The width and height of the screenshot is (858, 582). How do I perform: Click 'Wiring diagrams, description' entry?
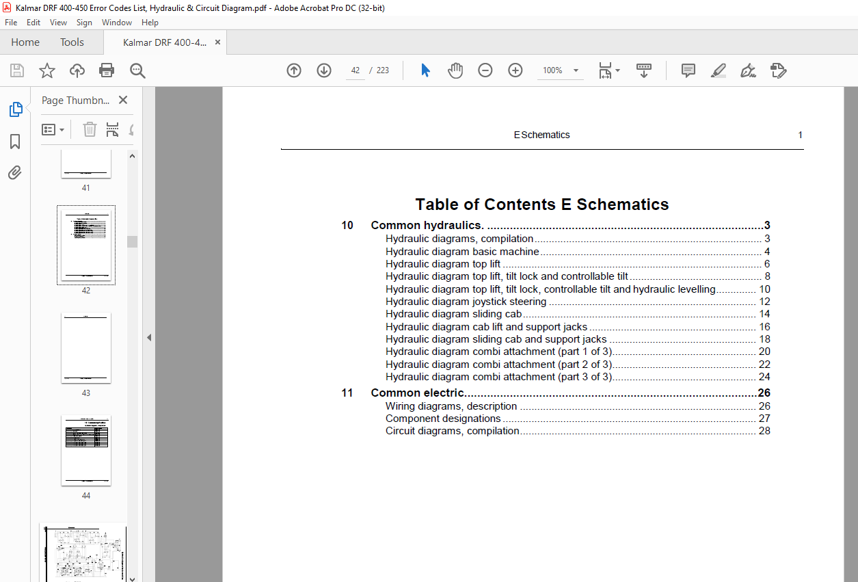578,406
